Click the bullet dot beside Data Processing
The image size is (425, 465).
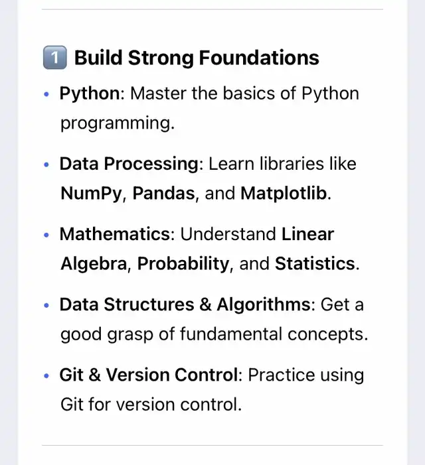[46, 165]
